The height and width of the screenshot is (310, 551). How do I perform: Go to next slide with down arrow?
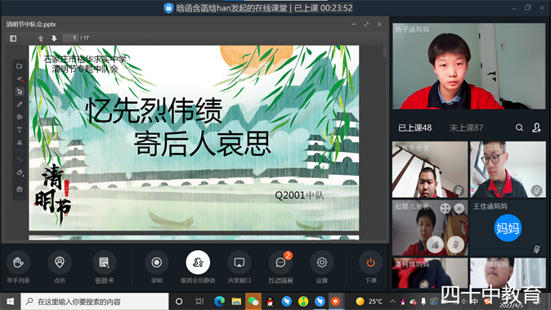point(54,38)
